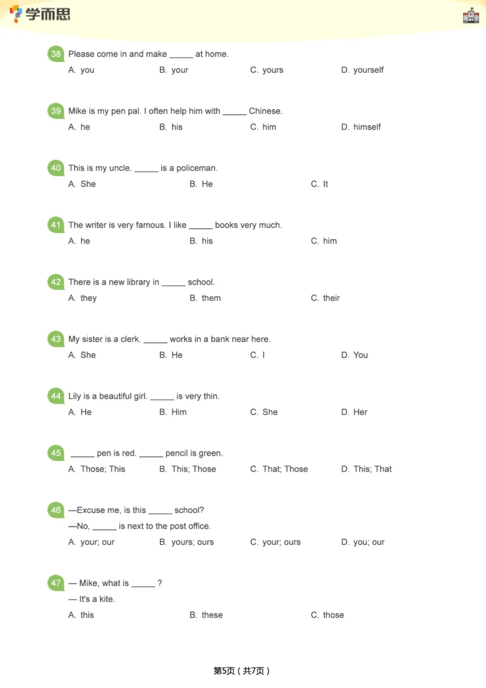Click the green question 38 number badge
Screen dimensions: 486x688
coord(56,54)
